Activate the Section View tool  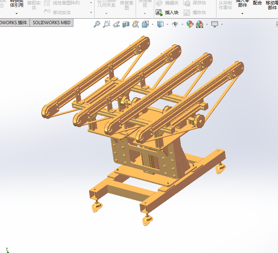[126, 24]
